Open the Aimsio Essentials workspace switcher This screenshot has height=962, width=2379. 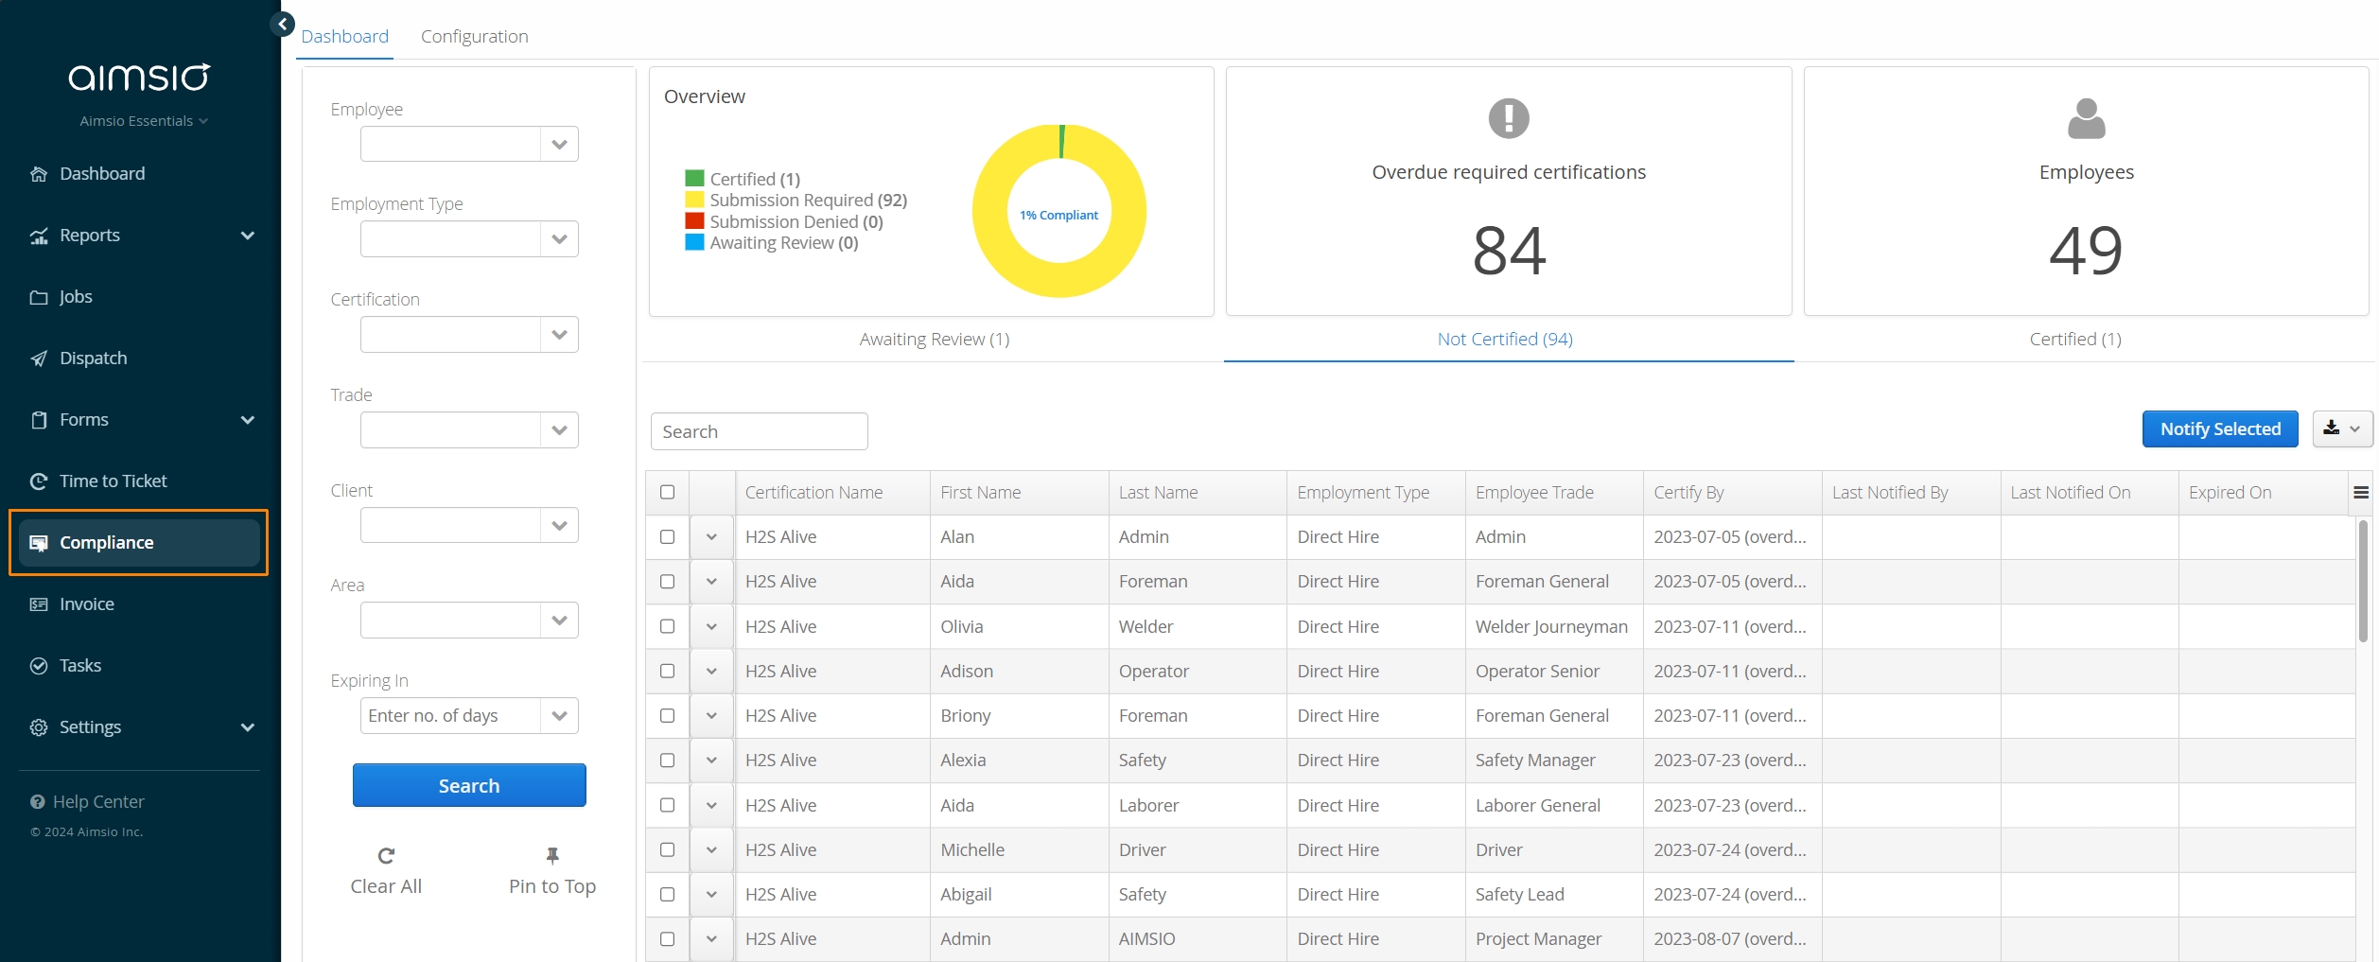point(144,121)
